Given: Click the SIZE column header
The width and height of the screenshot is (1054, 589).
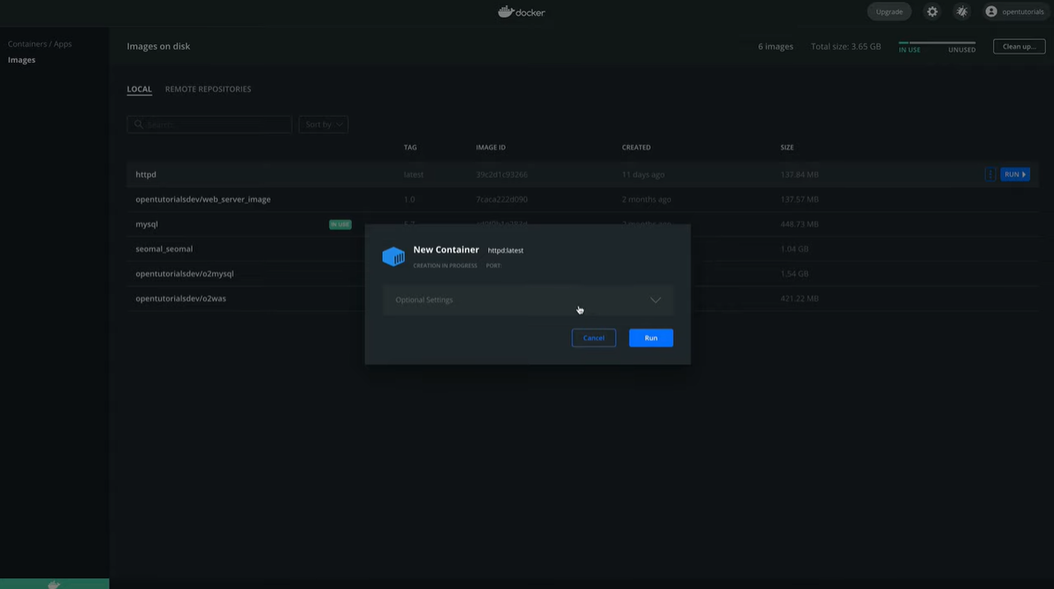Looking at the screenshot, I should coord(787,147).
